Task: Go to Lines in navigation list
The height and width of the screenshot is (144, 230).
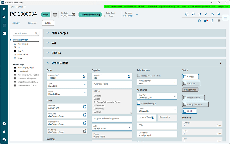Action: (x=20, y=58)
